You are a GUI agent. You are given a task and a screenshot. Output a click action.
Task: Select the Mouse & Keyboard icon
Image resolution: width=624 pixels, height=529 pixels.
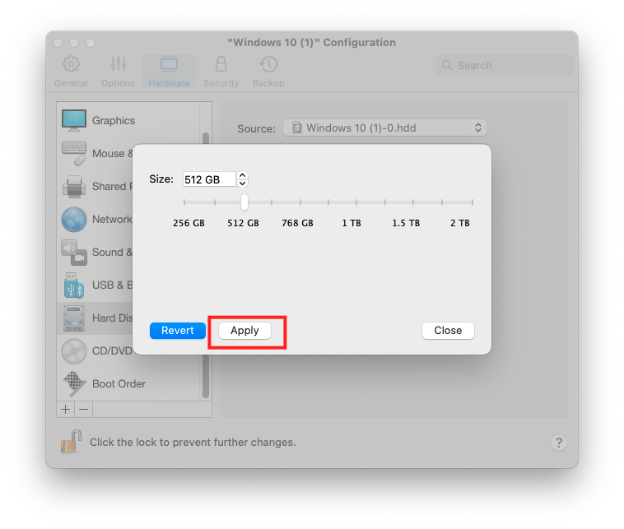(x=74, y=153)
